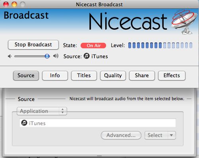The image size is (199, 158).
Task: Click the volume slider knob
Action: 47,56
